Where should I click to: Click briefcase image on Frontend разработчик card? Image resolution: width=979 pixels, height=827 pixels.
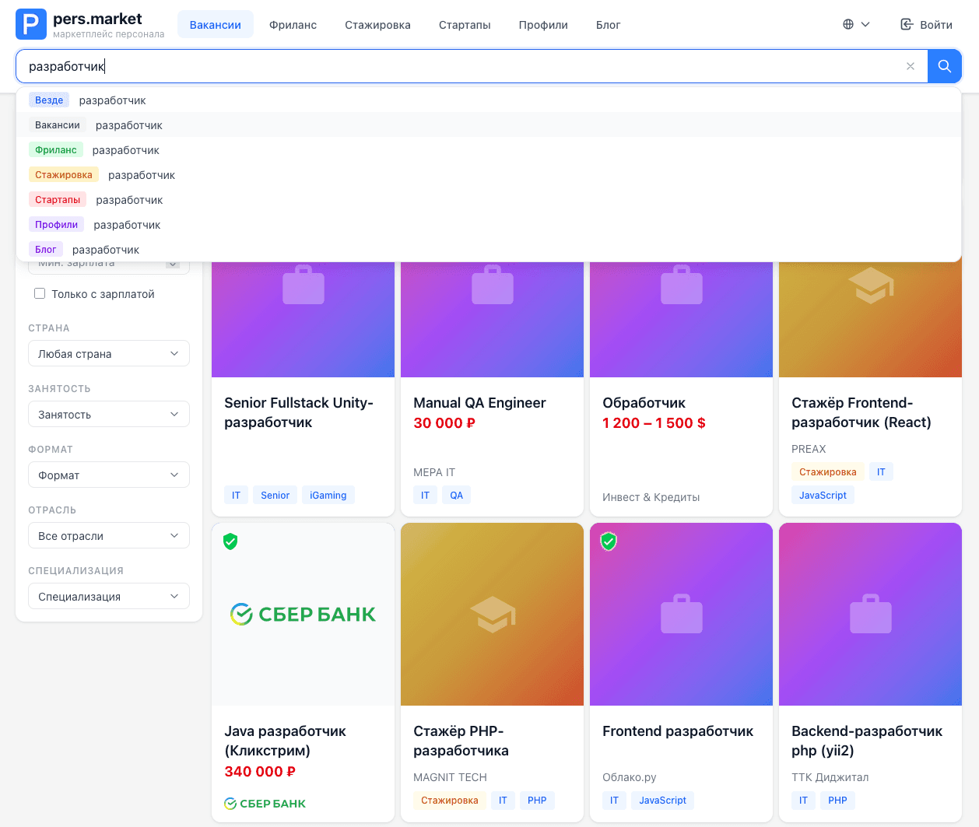pos(682,614)
